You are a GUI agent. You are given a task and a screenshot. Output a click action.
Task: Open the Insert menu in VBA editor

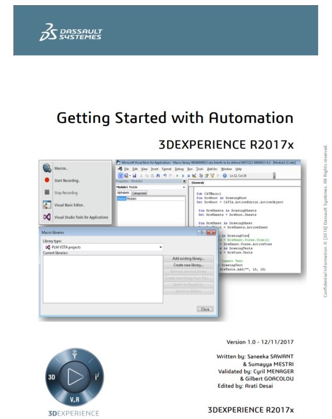pos(155,169)
